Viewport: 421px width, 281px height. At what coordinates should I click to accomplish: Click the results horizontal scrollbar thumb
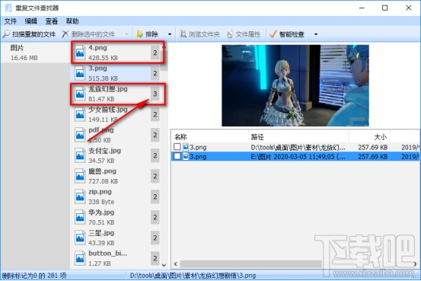(x=250, y=263)
